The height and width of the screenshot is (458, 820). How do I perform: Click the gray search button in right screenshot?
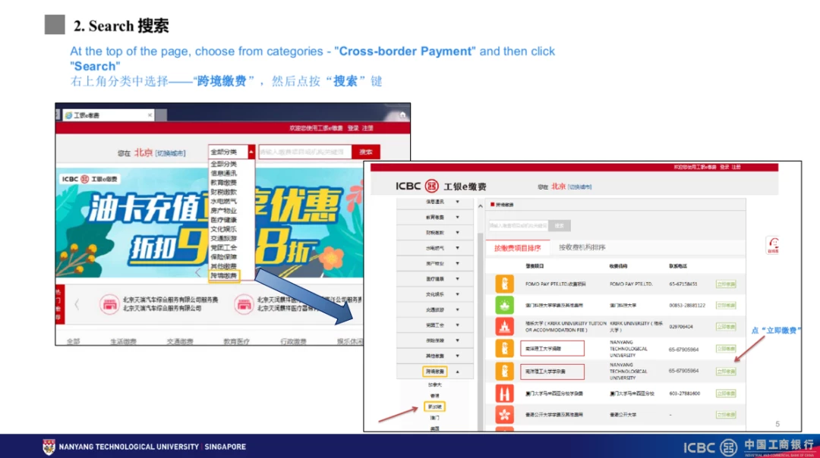[x=559, y=226]
